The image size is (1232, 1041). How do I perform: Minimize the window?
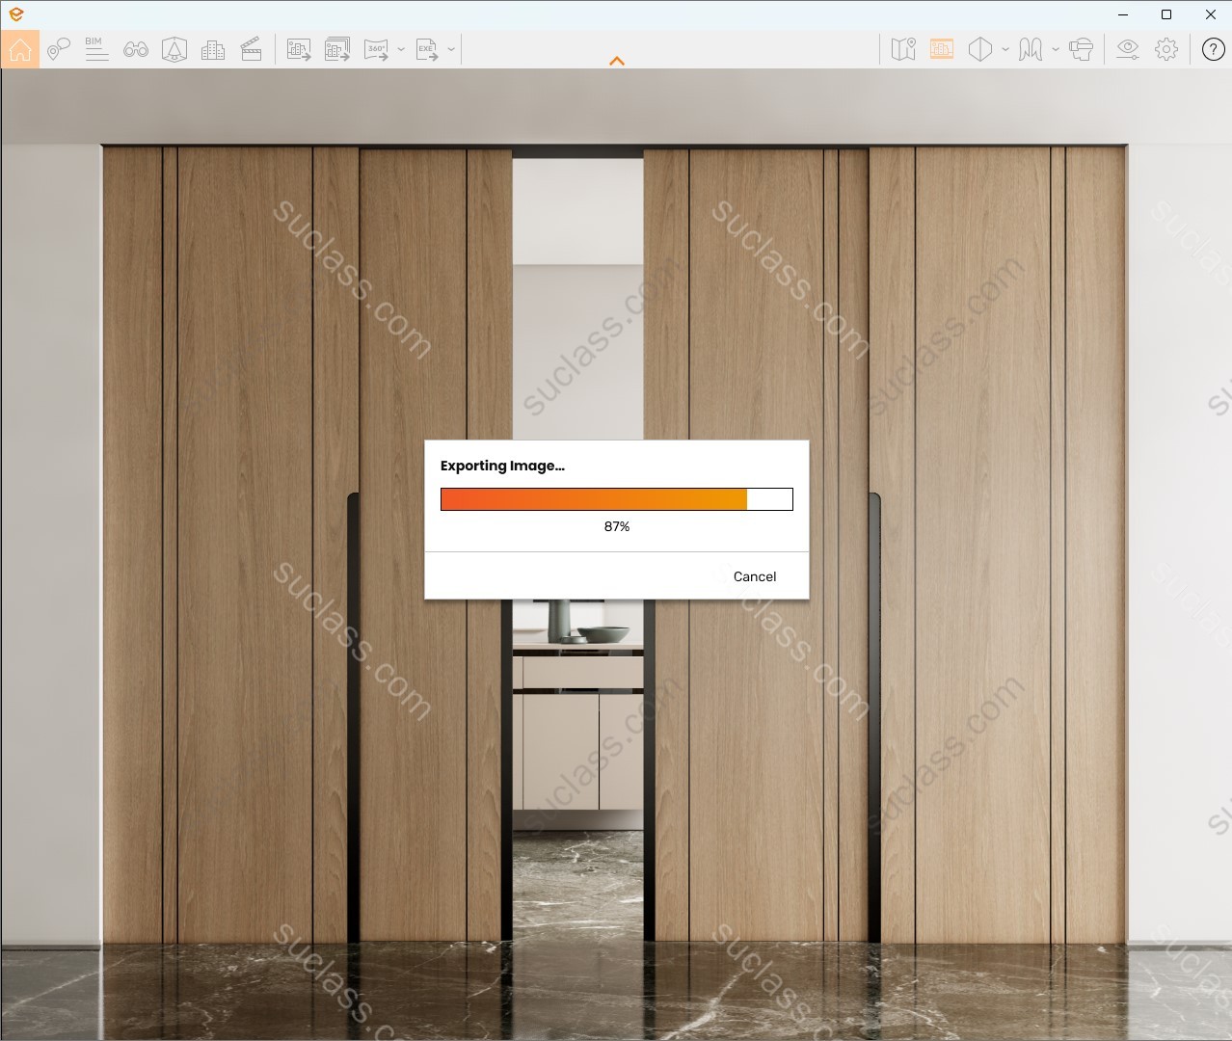pyautogui.click(x=1123, y=14)
